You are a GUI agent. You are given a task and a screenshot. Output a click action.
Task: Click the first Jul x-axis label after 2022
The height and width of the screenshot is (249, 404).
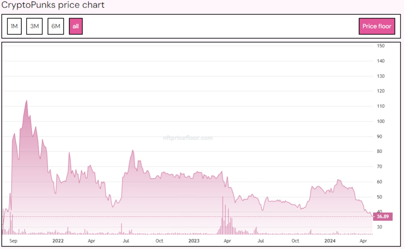[x=126, y=241]
